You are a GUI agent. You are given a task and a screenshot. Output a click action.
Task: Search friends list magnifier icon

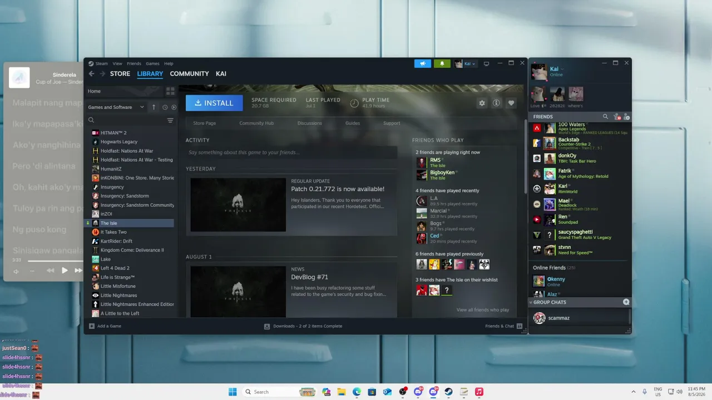coord(605,117)
